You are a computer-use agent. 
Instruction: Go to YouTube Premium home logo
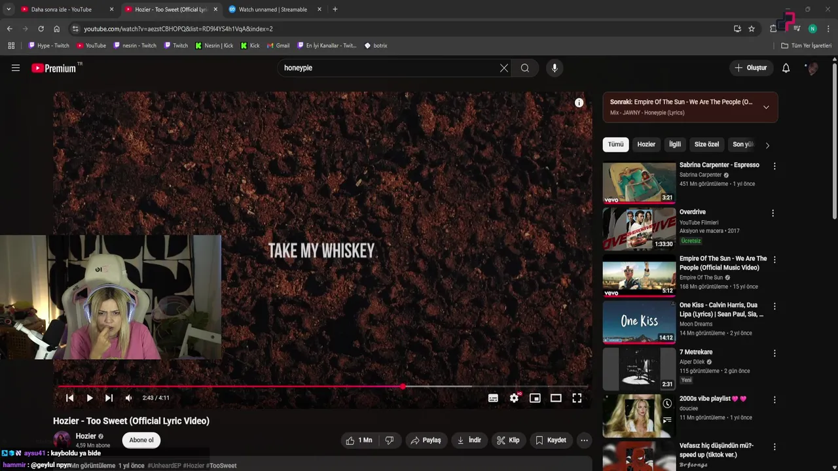tap(54, 68)
